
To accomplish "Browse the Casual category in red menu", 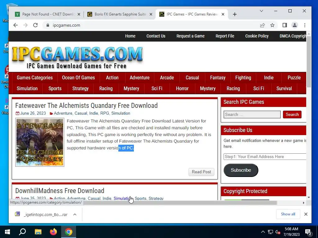I will 192,77.
